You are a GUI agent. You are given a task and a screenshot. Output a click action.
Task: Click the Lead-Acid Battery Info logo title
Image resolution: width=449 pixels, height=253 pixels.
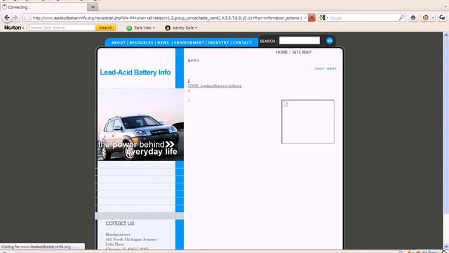(x=135, y=72)
